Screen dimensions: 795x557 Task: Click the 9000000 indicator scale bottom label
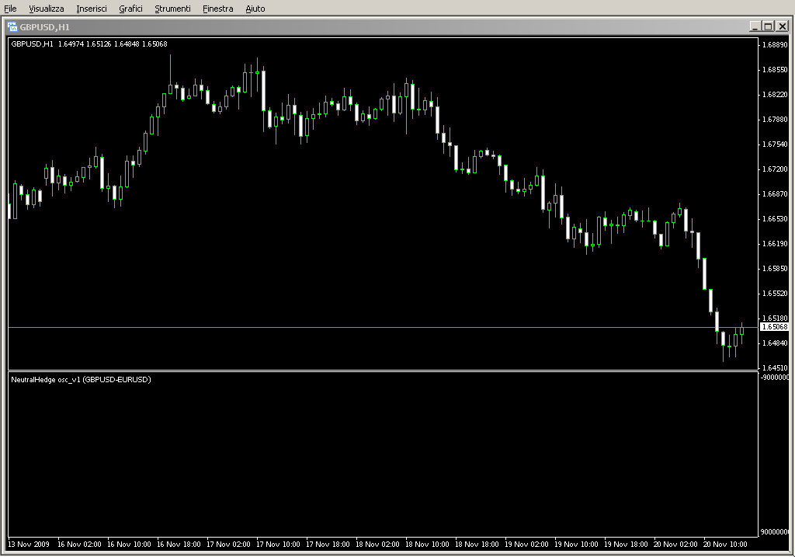pyautogui.click(x=776, y=531)
